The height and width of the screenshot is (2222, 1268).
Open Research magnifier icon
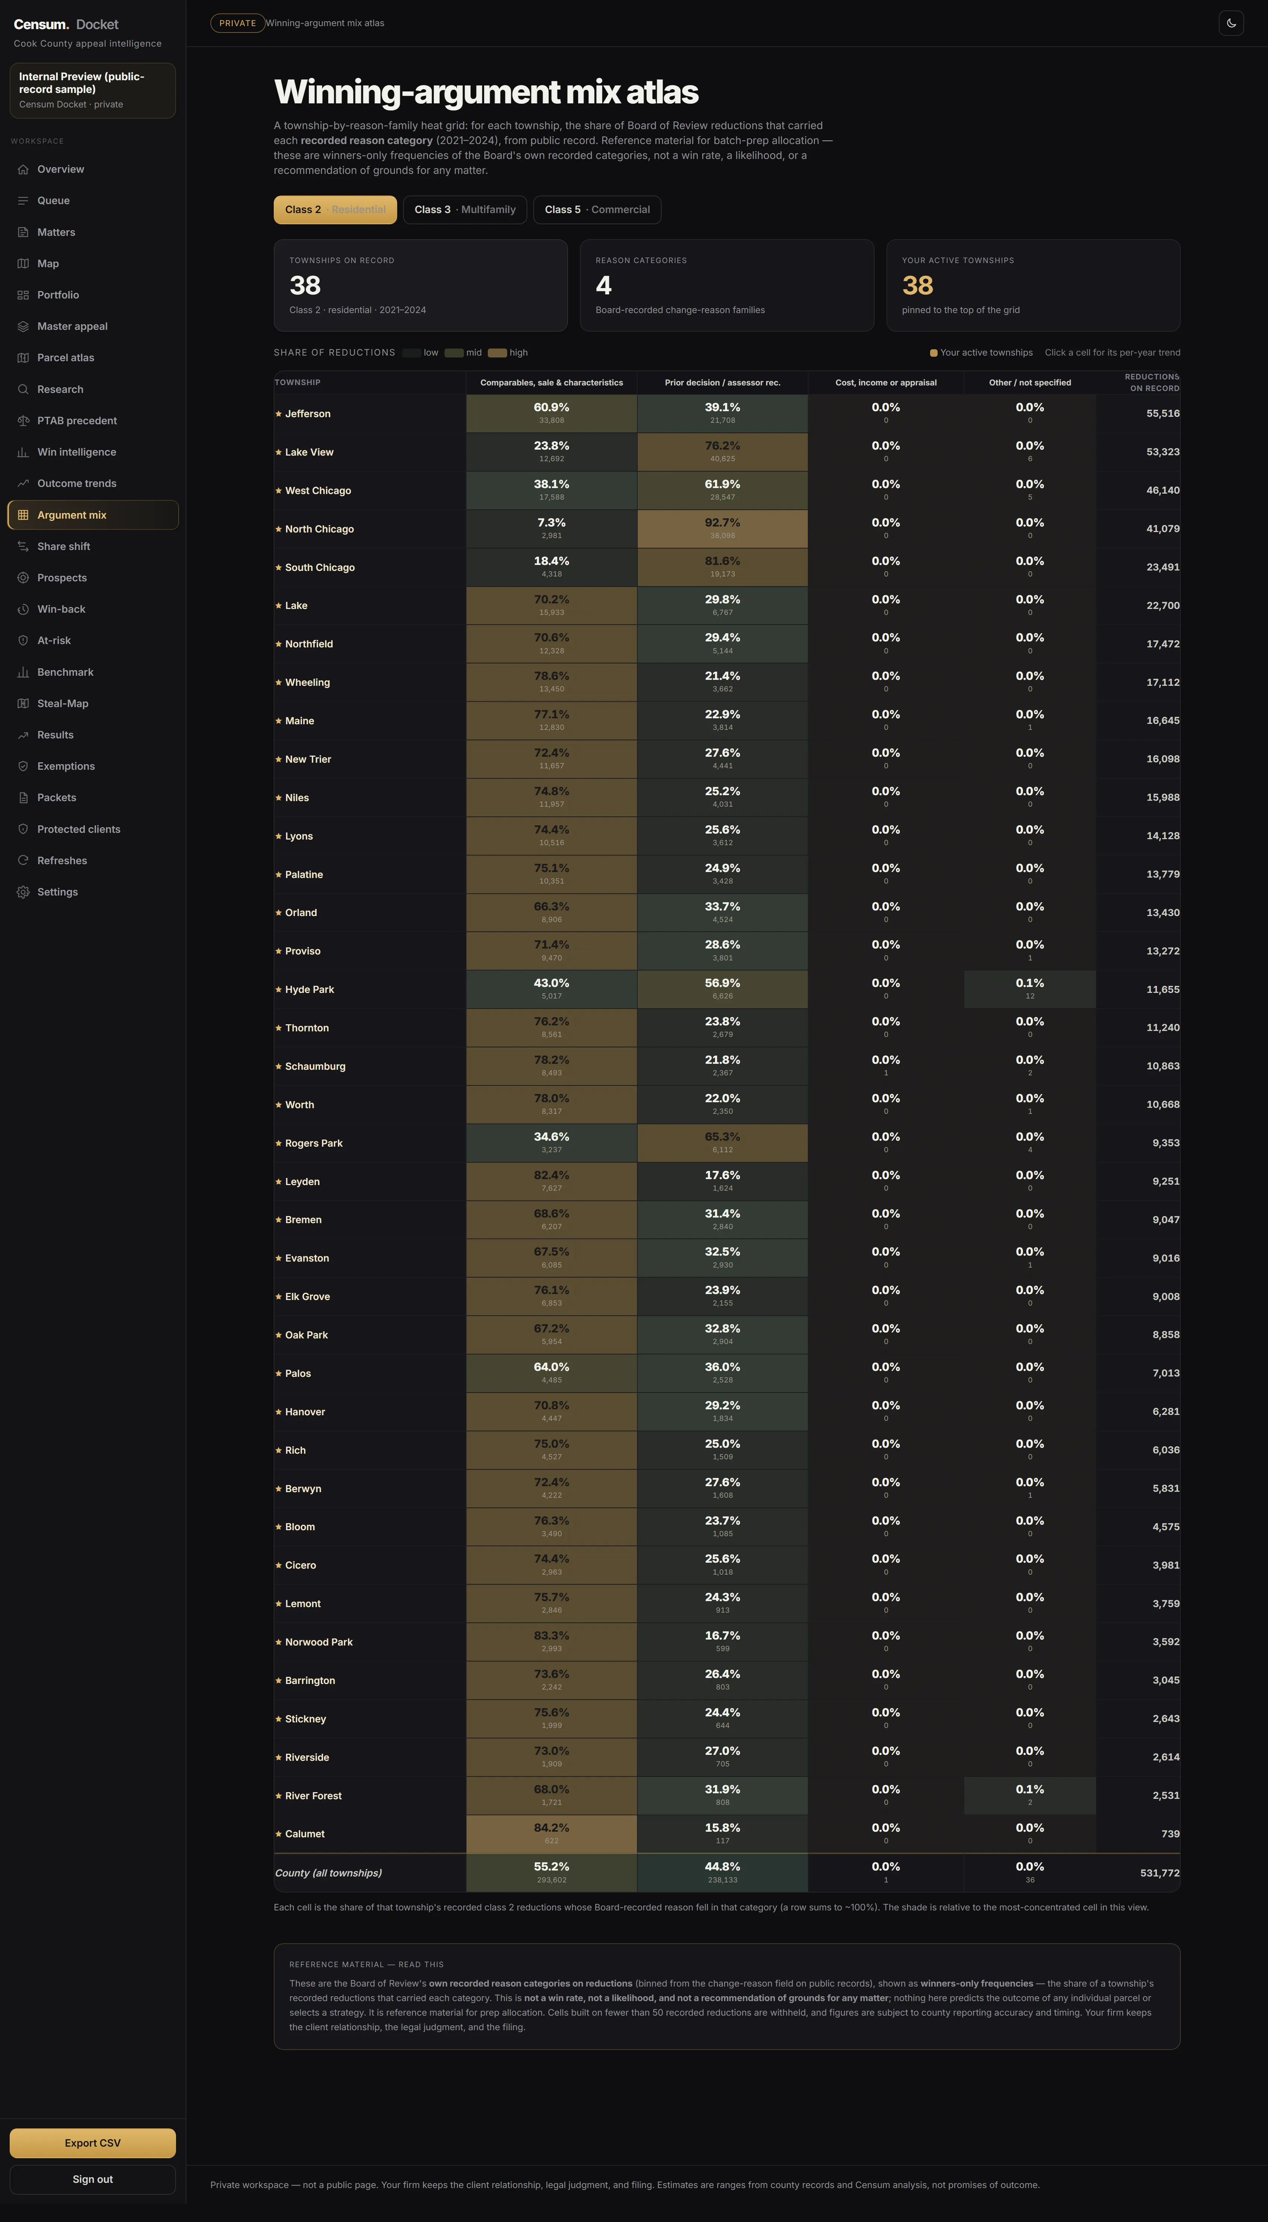click(23, 389)
